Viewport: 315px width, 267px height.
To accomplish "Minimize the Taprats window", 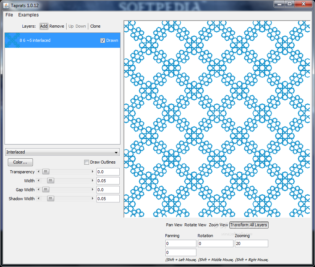I will click(x=279, y=4).
